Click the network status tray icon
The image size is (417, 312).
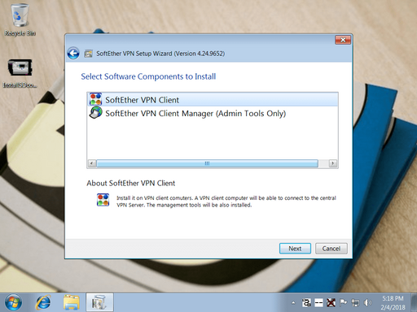point(355,303)
